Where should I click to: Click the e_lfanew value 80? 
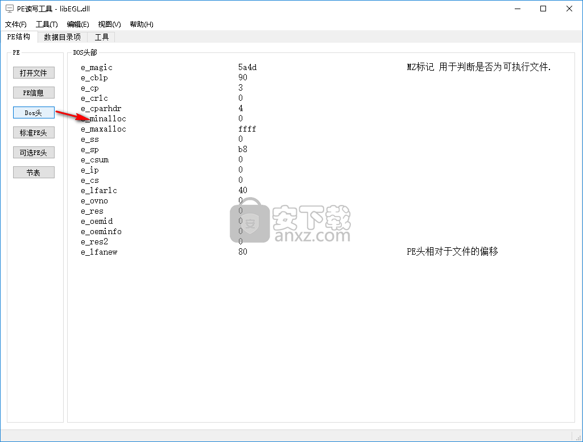coord(243,252)
